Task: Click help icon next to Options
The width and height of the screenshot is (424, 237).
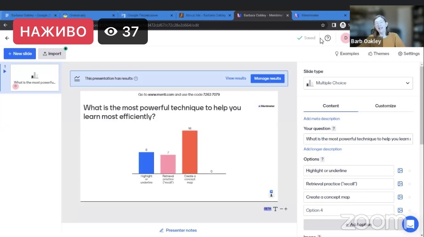Action: pyautogui.click(x=322, y=159)
